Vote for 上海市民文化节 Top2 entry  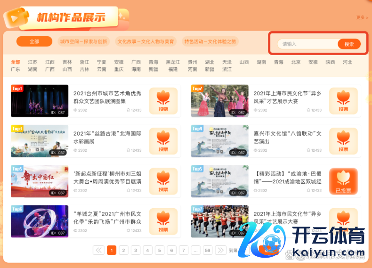coord(343,101)
